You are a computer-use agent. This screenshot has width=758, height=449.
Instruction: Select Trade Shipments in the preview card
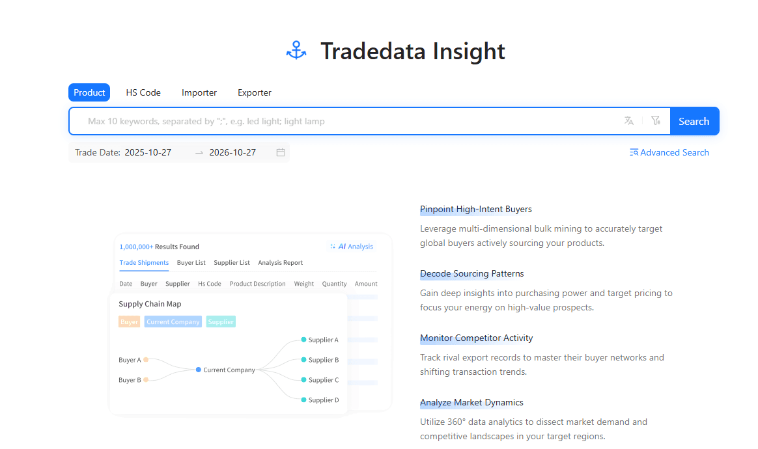tap(144, 262)
